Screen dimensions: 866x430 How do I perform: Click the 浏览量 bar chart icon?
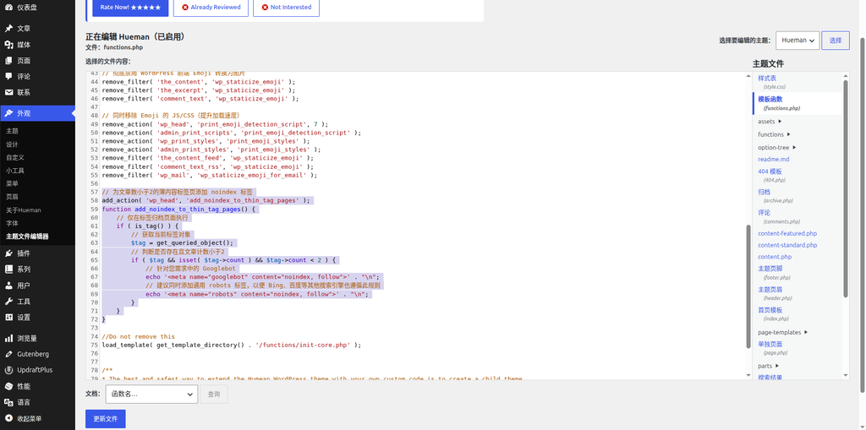point(8,339)
